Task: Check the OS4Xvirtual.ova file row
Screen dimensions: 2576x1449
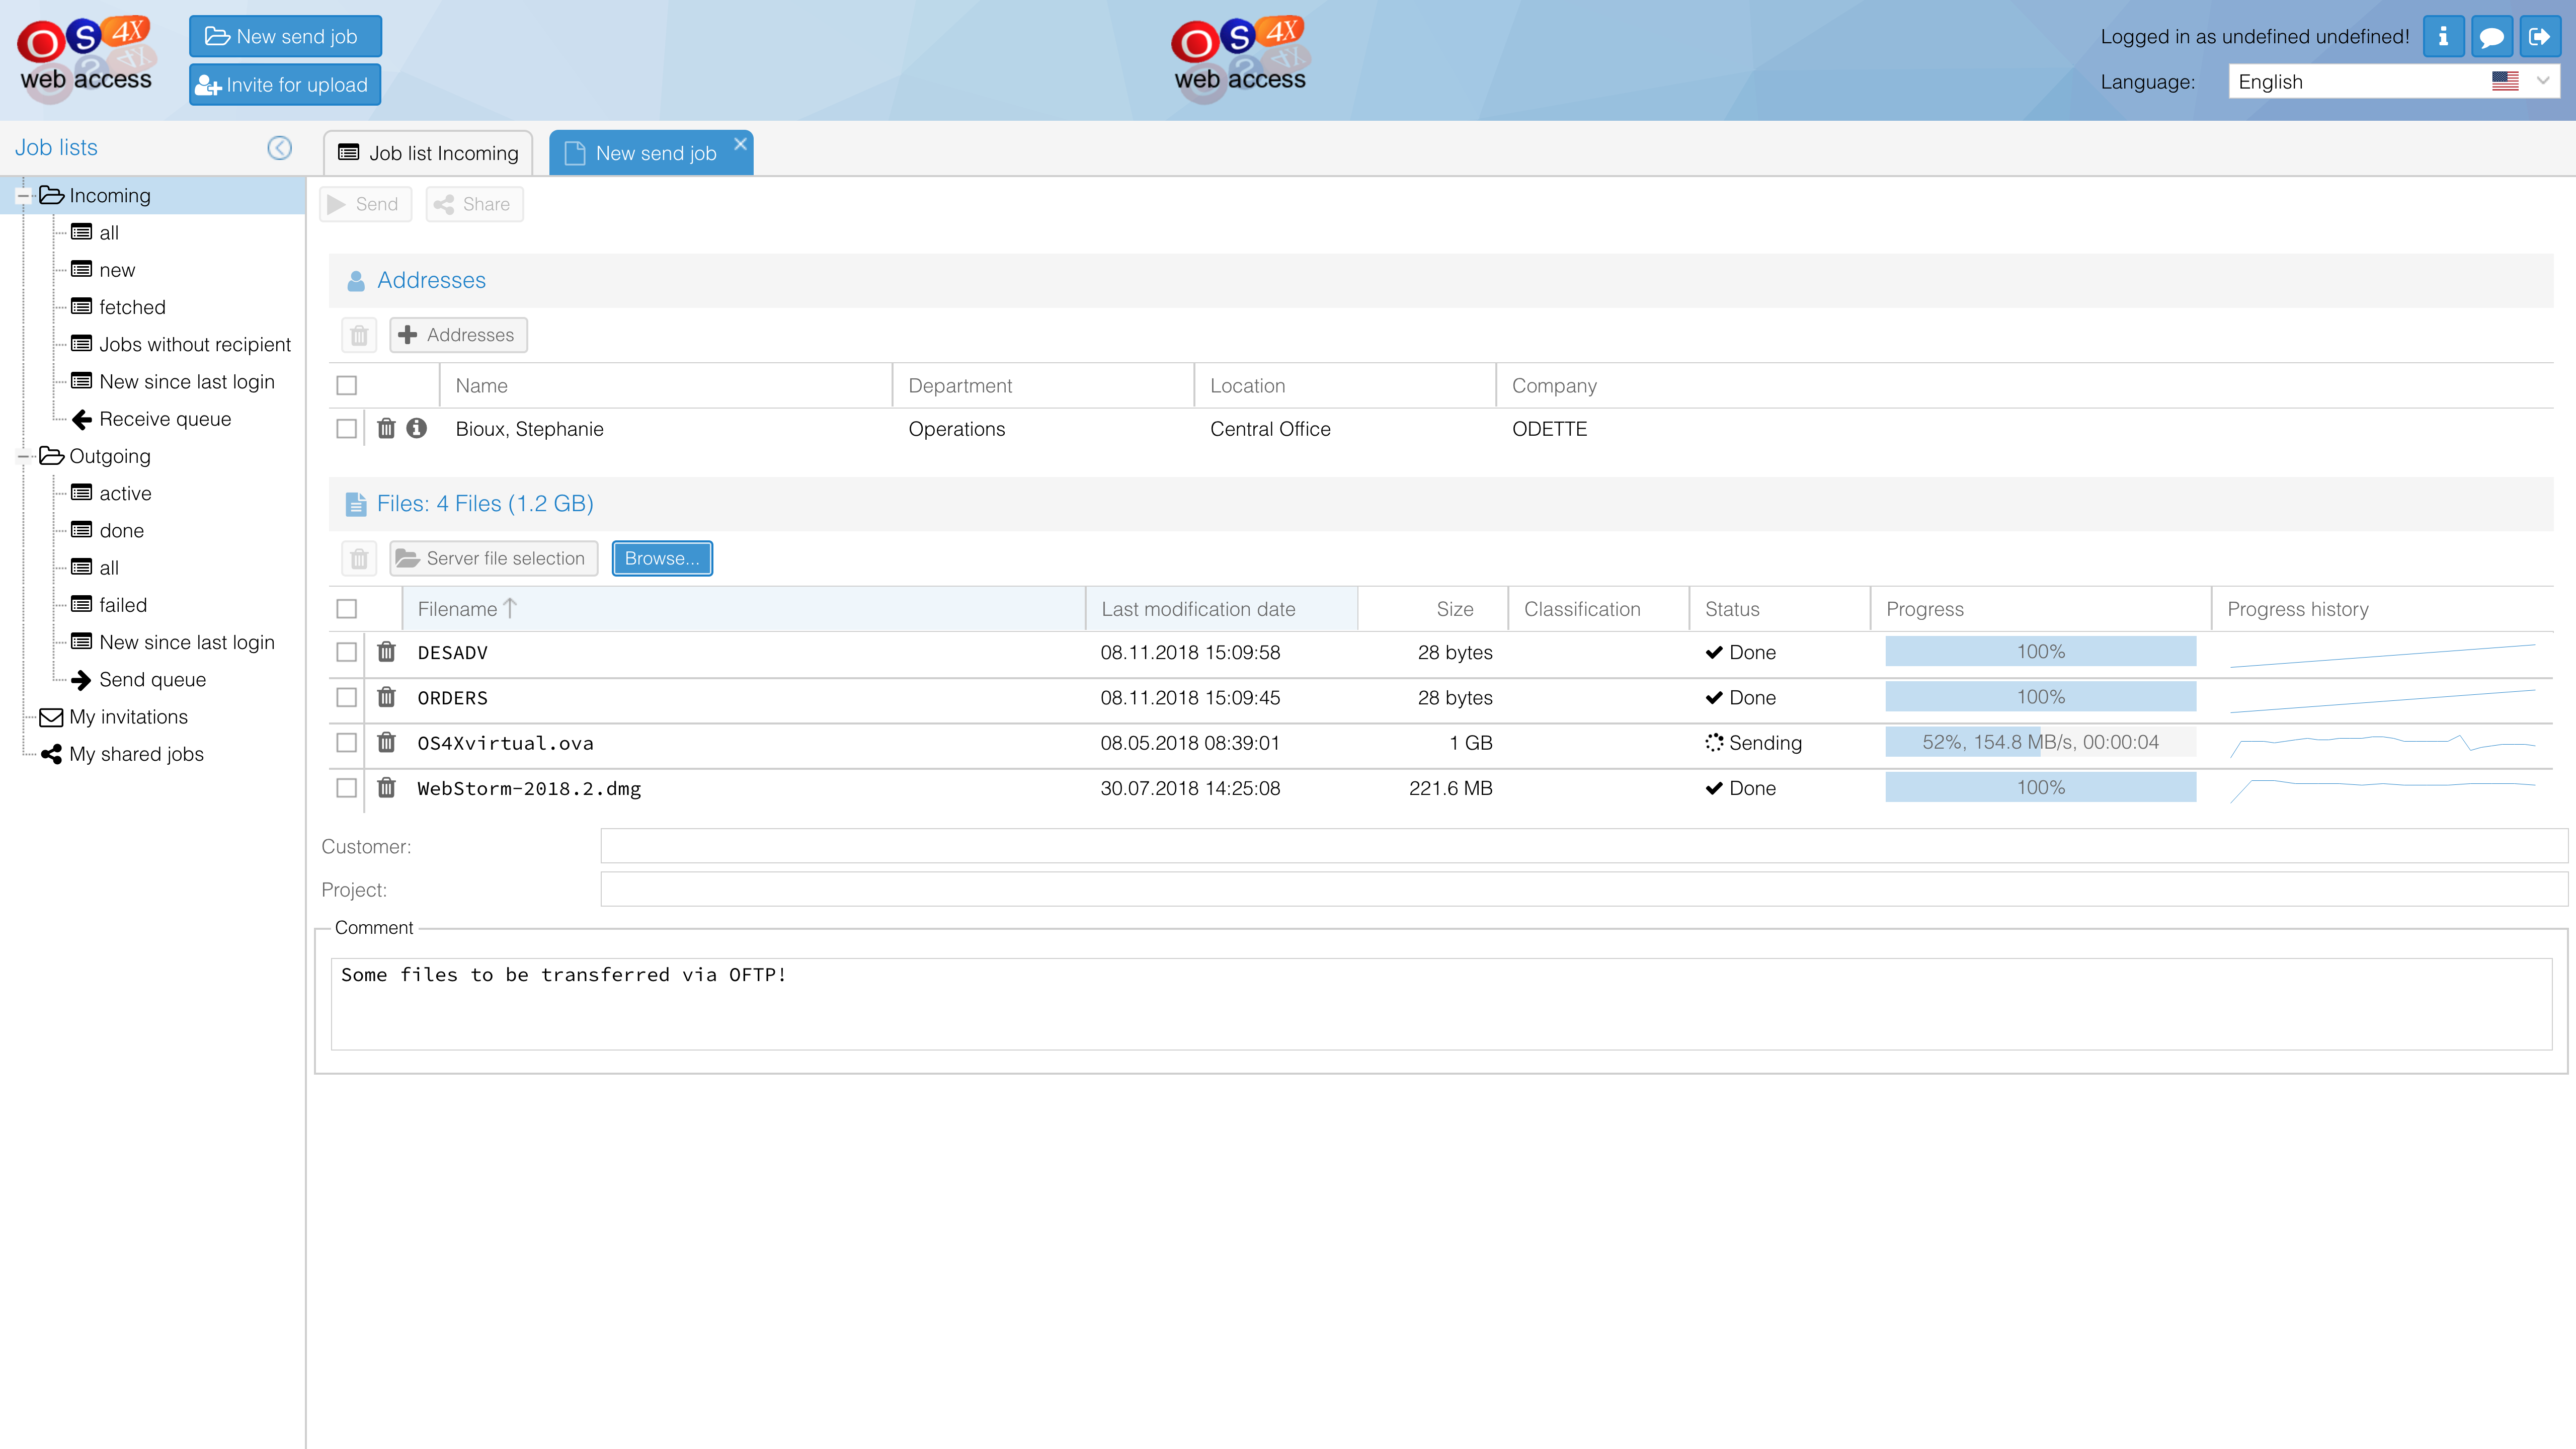Action: 347,742
